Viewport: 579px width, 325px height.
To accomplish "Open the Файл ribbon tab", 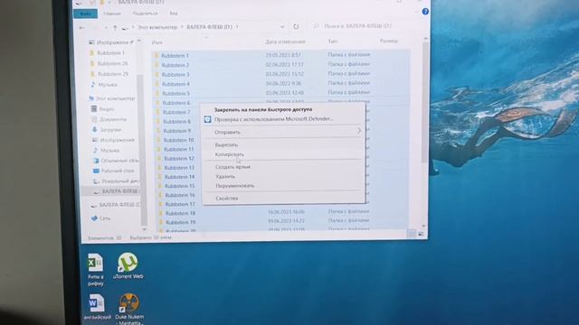I will tap(86, 14).
